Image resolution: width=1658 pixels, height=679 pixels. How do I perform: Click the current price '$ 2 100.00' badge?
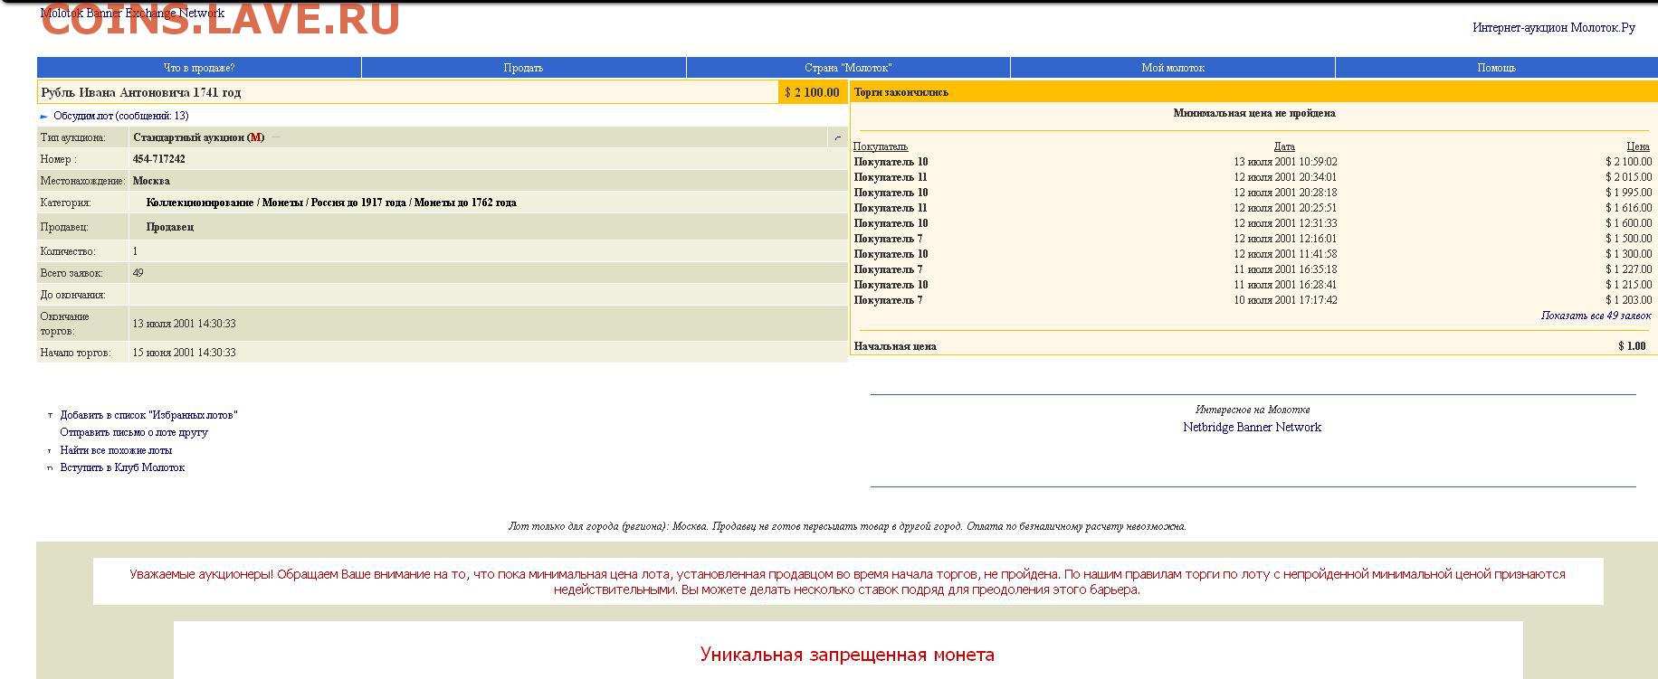coord(812,92)
